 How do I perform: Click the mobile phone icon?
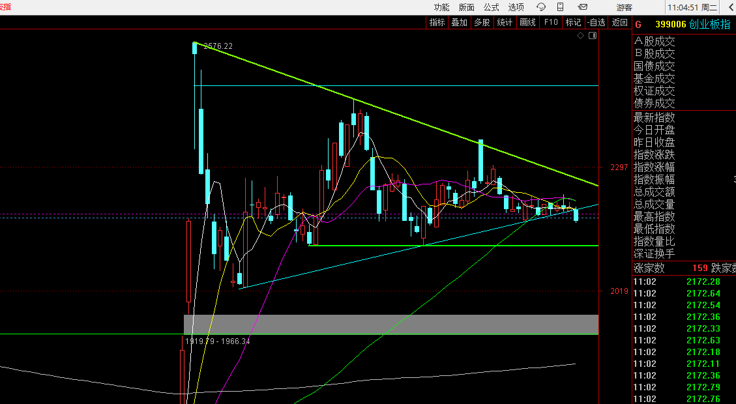(561, 7)
